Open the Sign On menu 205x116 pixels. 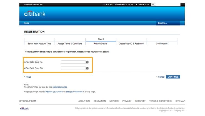(162, 23)
